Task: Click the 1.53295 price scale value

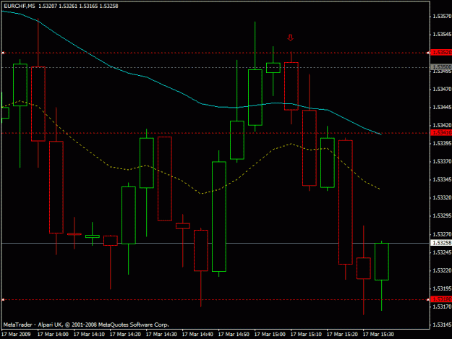Action: tap(442, 215)
